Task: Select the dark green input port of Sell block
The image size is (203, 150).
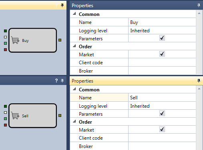Action: [x=5, y=106]
